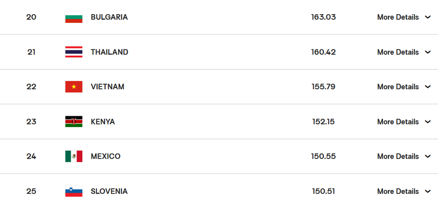Expand the chevron arrow on Mexico's row
The height and width of the screenshot is (199, 438).
(x=428, y=156)
